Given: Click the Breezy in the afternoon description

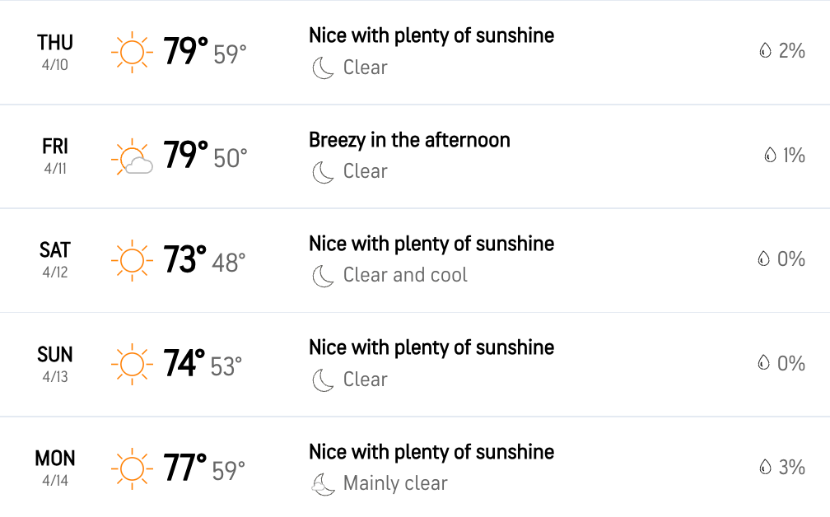Looking at the screenshot, I should click(409, 140).
